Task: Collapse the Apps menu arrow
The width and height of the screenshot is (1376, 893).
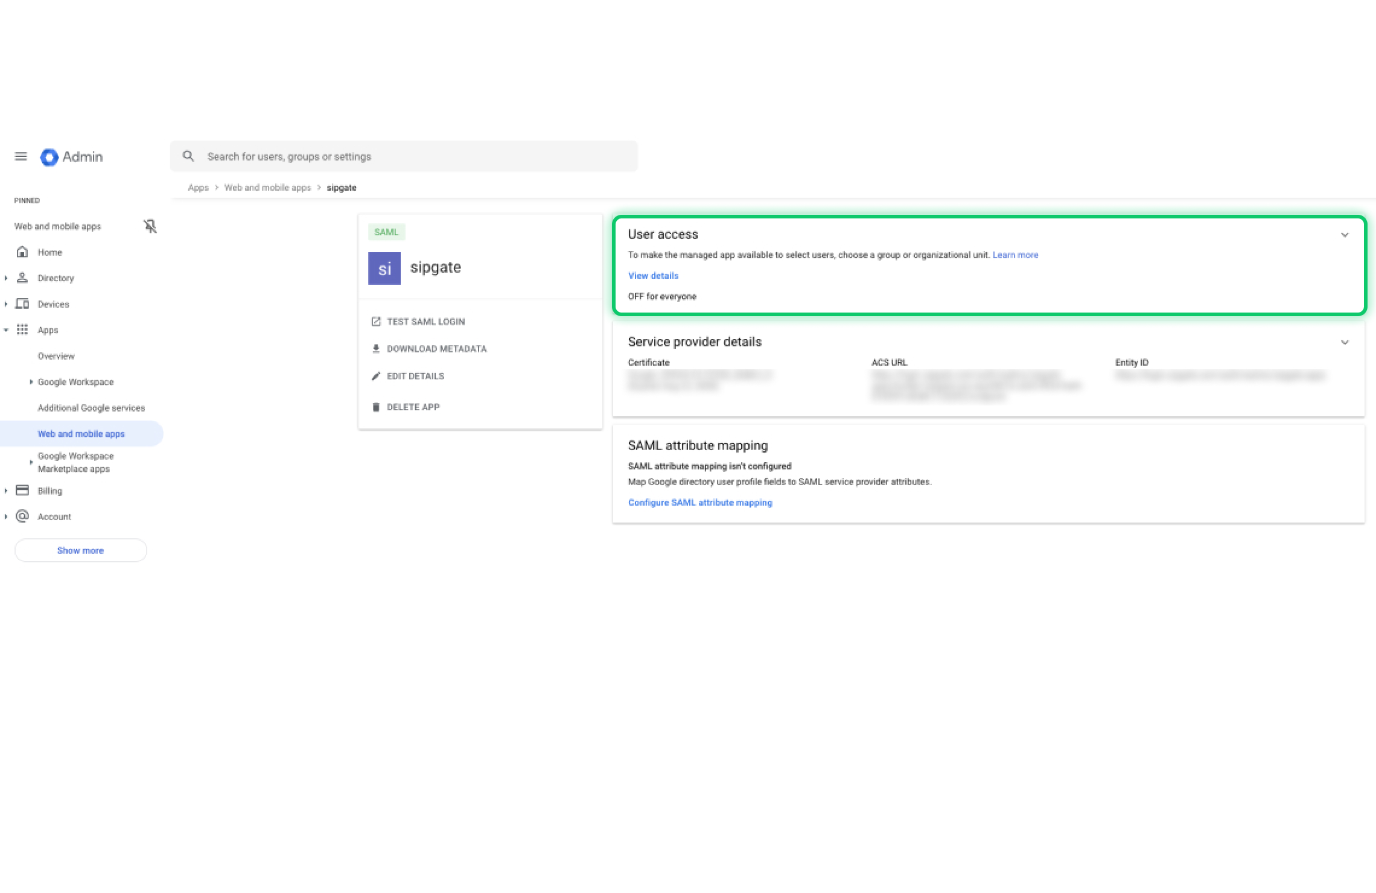Action: (6, 330)
